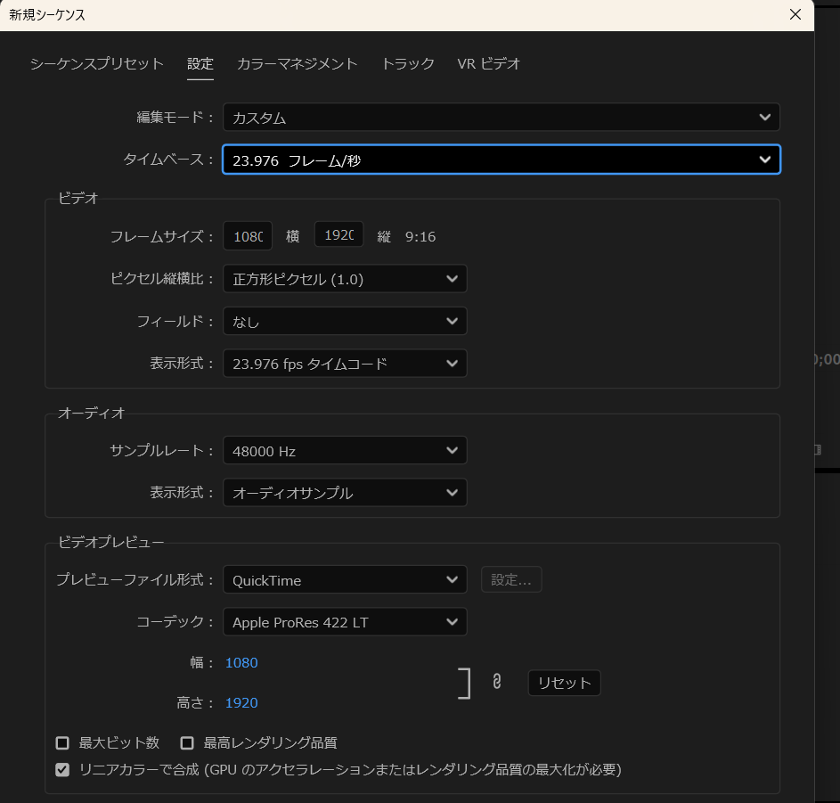Switch to the シーケンスプリセット tab

97,64
